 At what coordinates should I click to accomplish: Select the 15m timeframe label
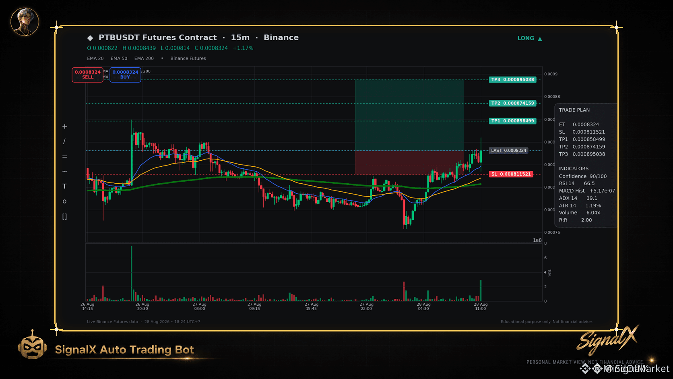click(240, 37)
